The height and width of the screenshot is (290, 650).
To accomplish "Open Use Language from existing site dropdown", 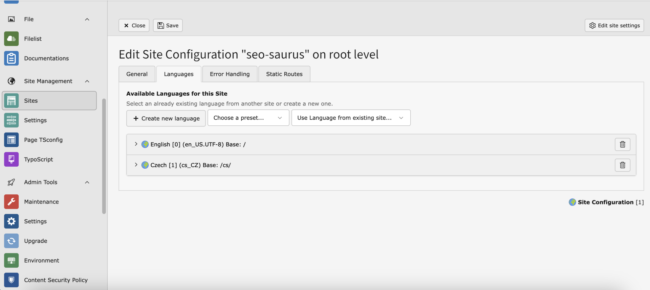I will 351,118.
